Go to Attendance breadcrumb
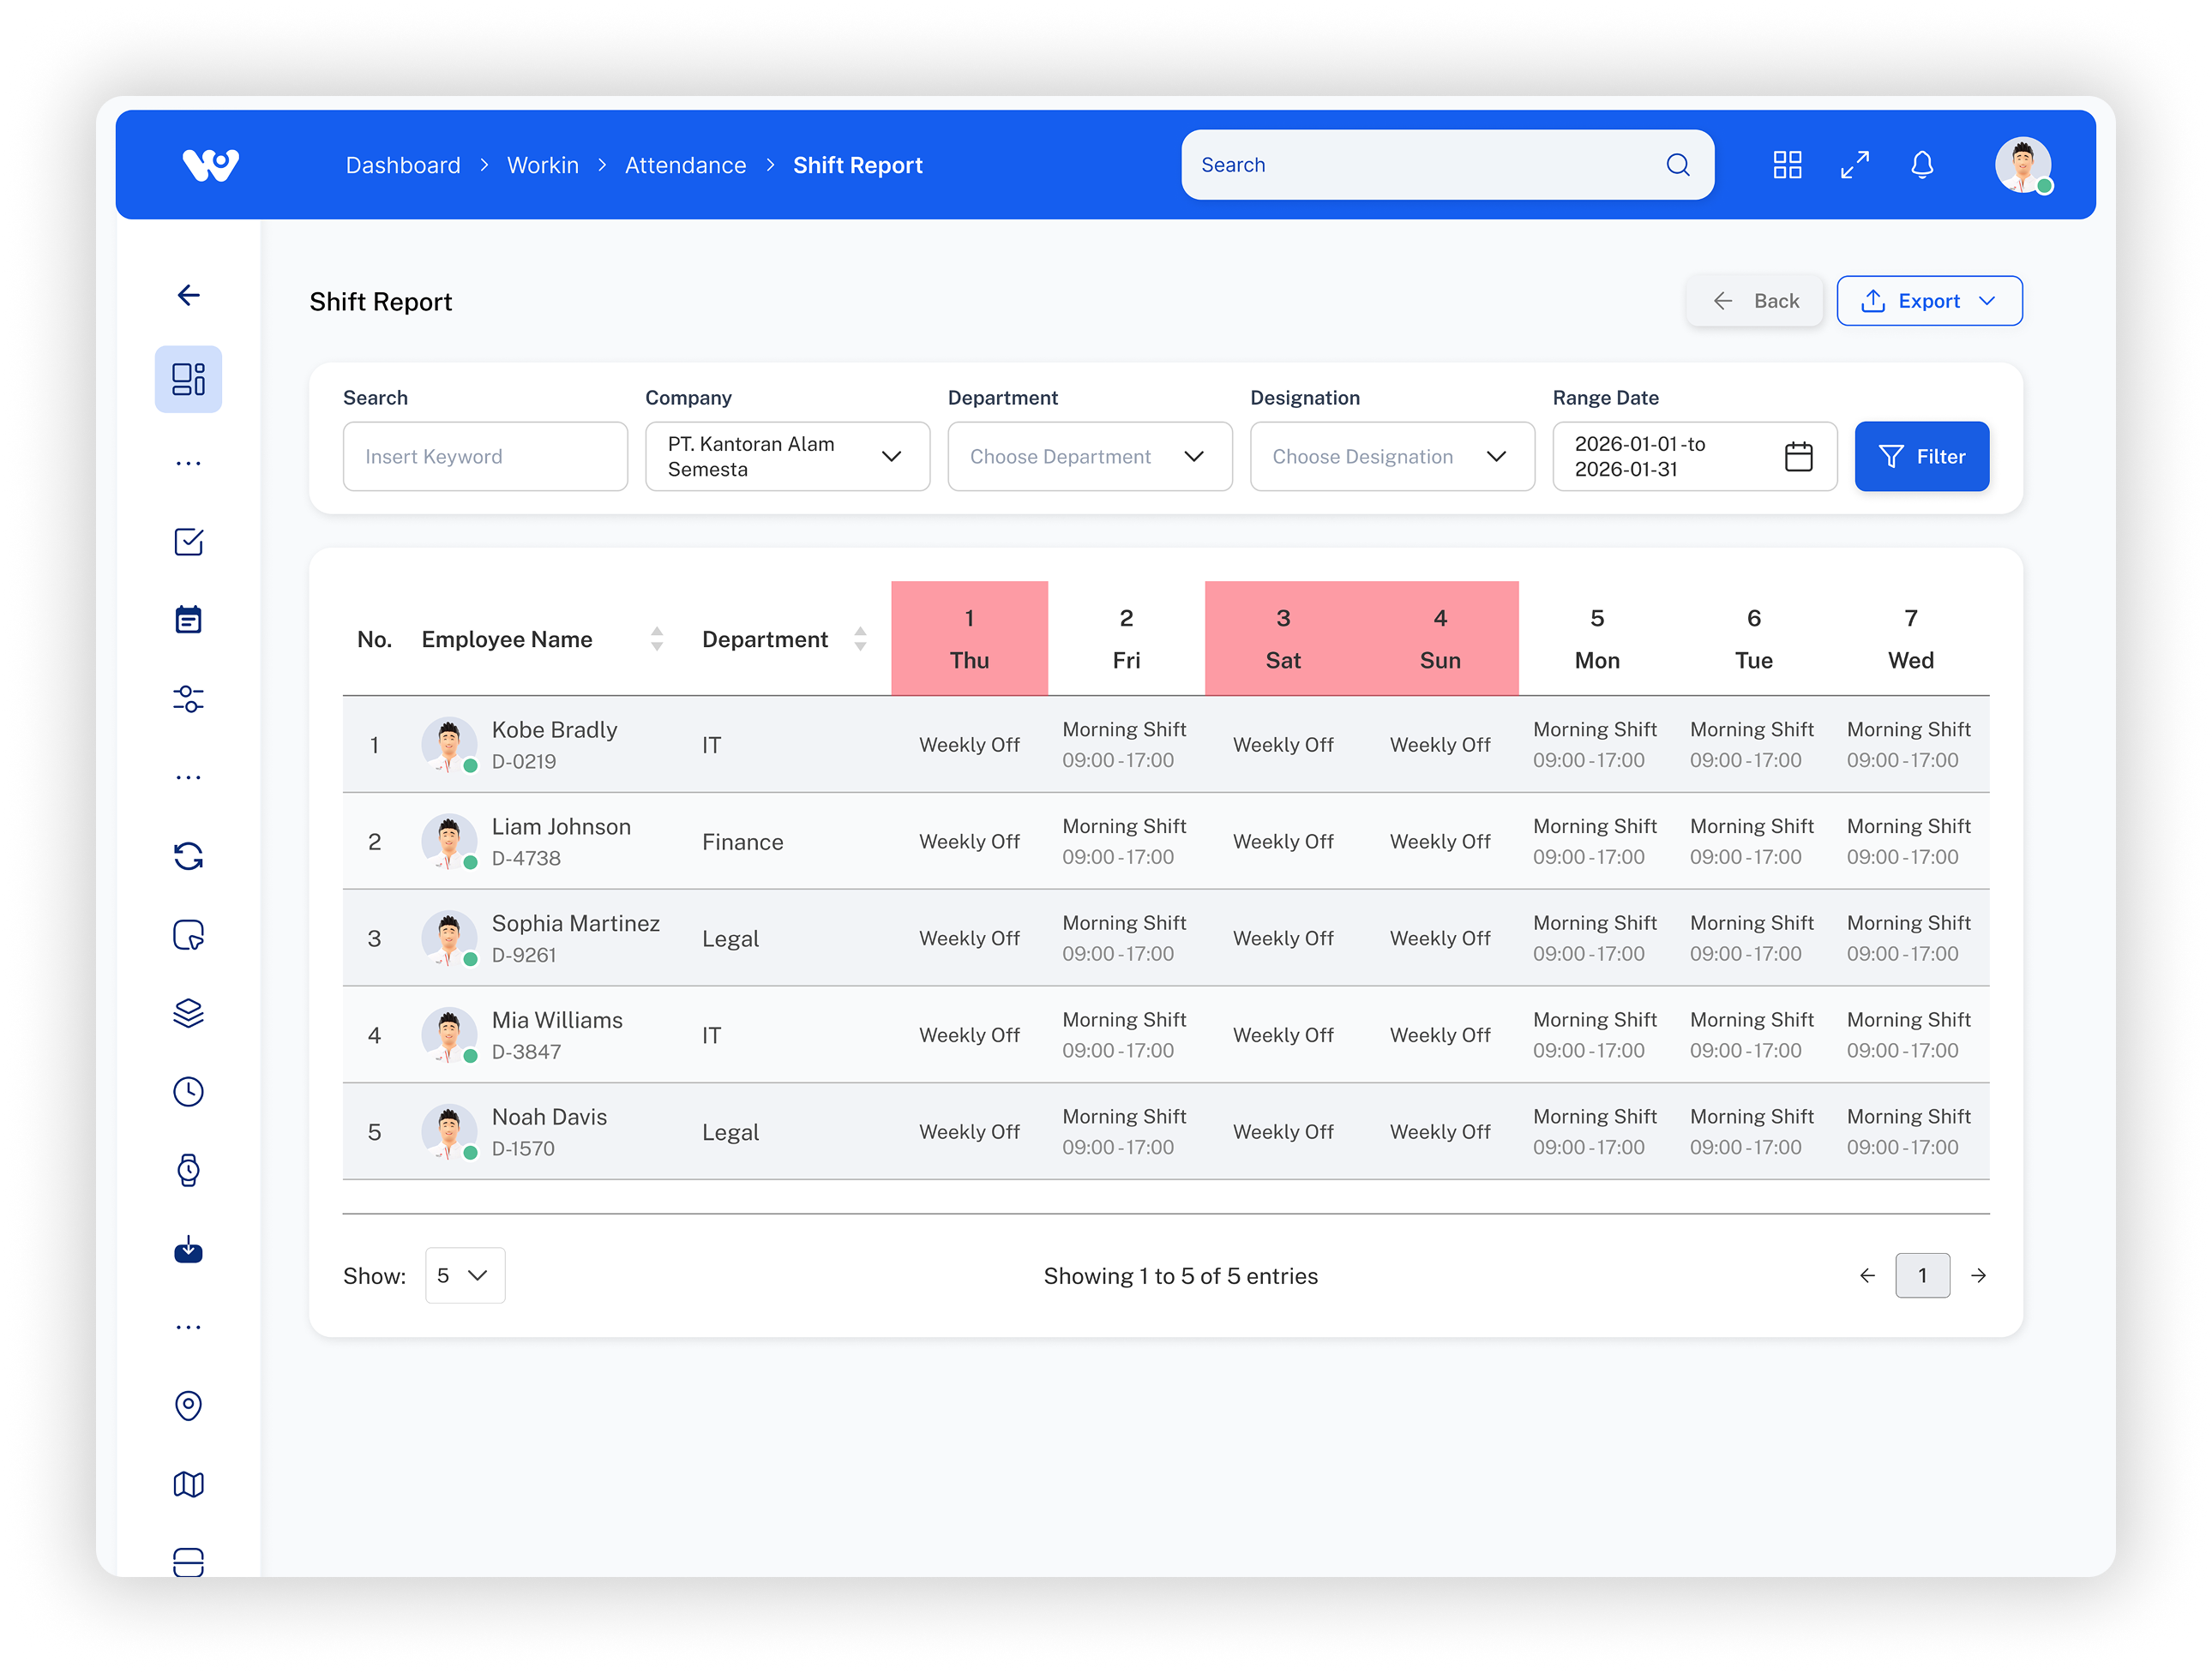The width and height of the screenshot is (2212, 1673). pyautogui.click(x=685, y=165)
